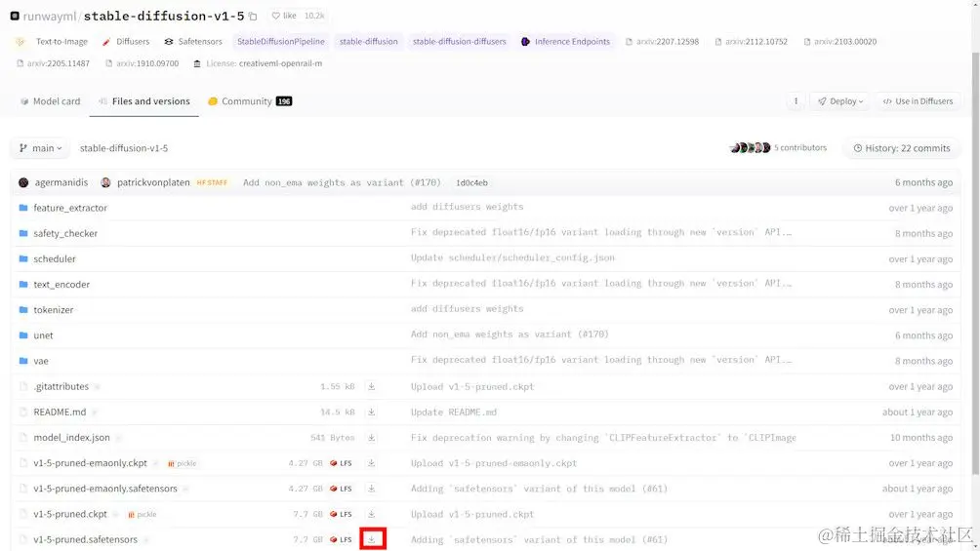Open arxiv:2205.11487 paper tag
The width and height of the screenshot is (980, 551).
pos(53,63)
